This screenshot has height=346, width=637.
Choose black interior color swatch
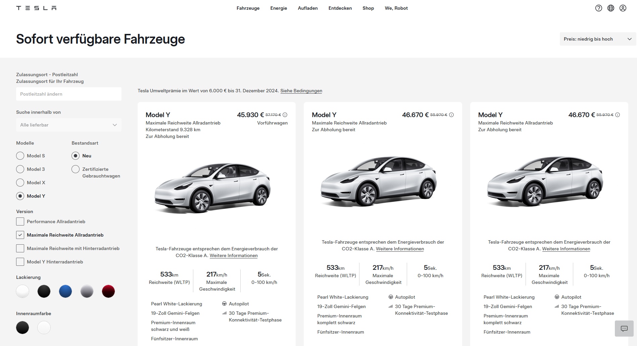coord(22,328)
